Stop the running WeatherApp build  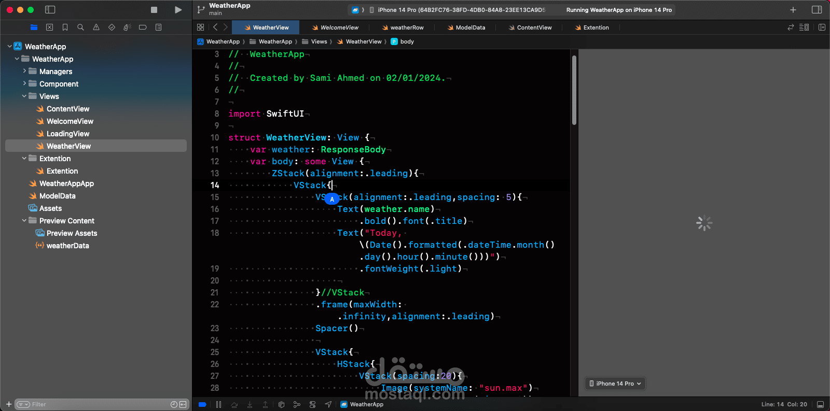[x=154, y=10]
